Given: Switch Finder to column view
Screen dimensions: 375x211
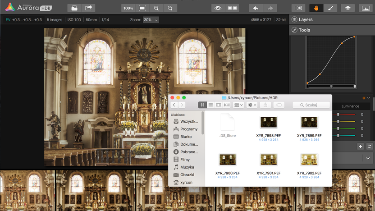Looking at the screenshot, I should tap(218, 105).
